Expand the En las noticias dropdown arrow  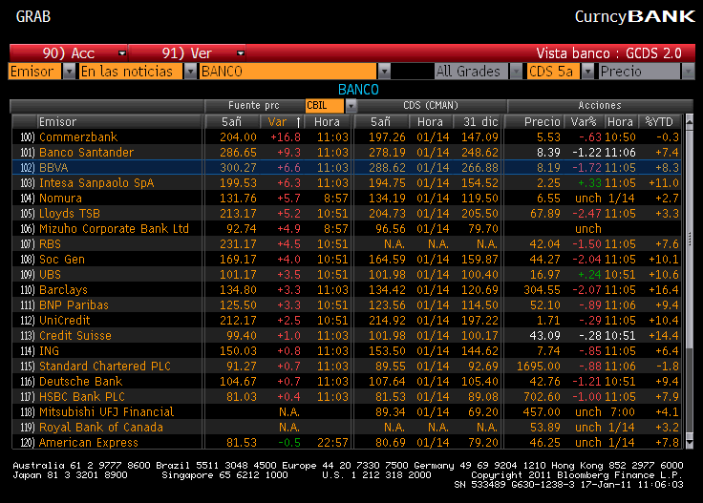(190, 72)
